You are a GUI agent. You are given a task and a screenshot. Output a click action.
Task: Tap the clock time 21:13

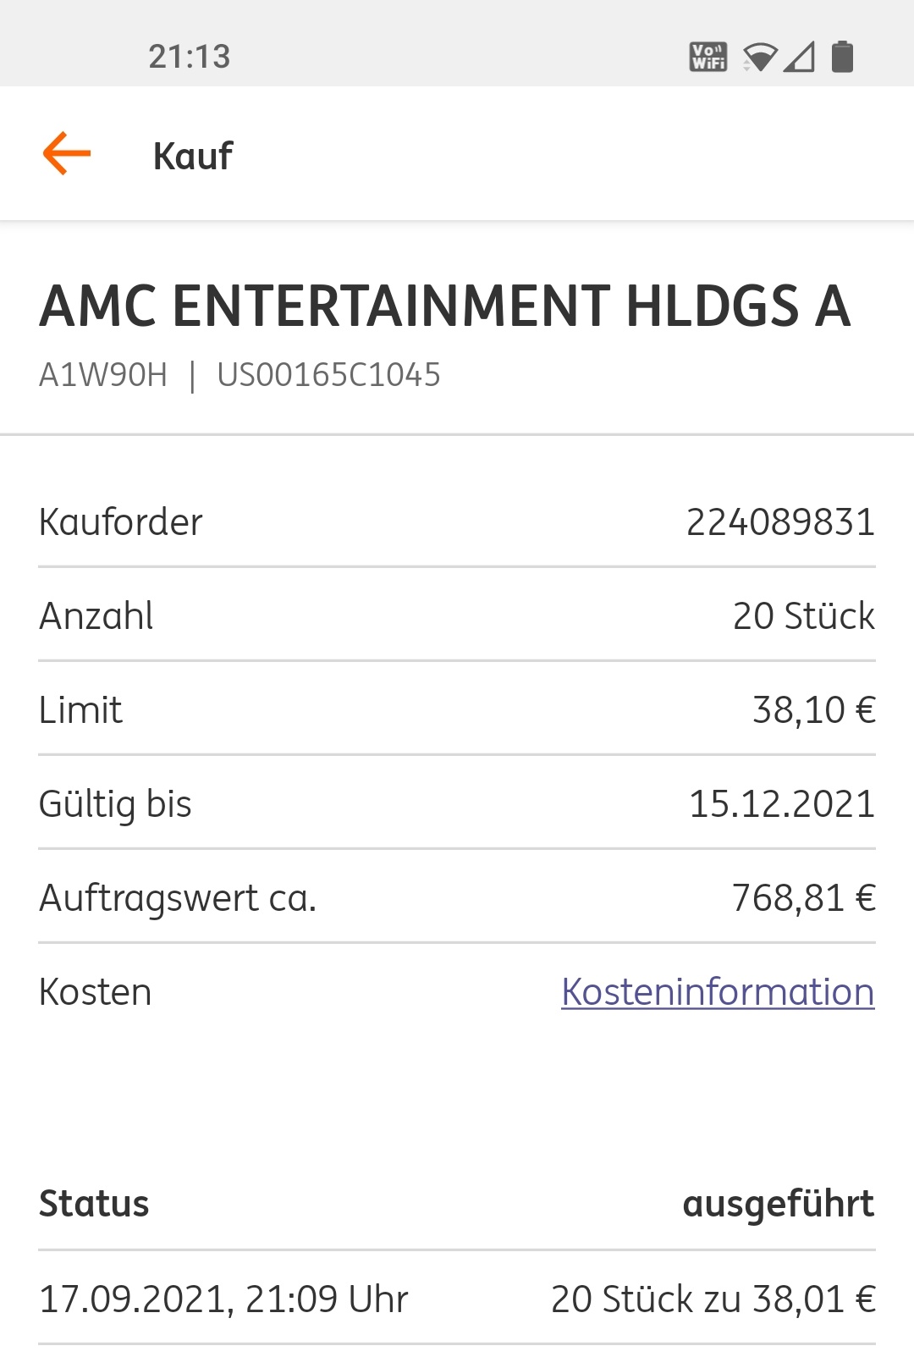point(190,57)
